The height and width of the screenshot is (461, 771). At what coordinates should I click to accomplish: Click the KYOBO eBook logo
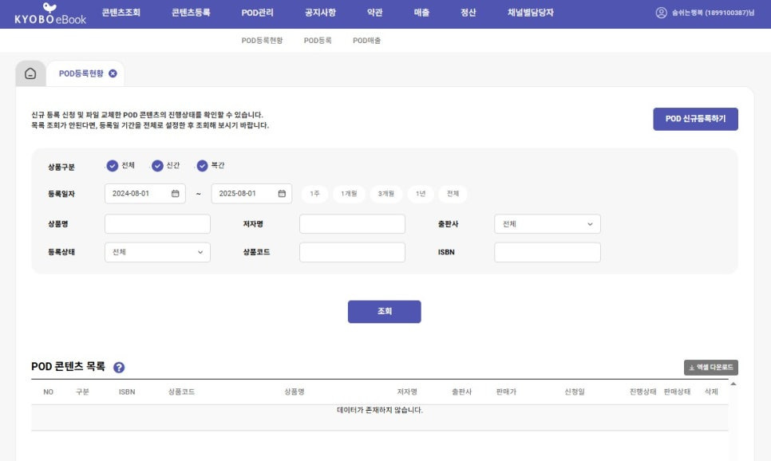[x=50, y=14]
